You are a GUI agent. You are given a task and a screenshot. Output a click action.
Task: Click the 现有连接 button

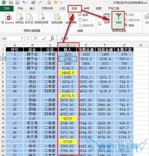(57, 19)
